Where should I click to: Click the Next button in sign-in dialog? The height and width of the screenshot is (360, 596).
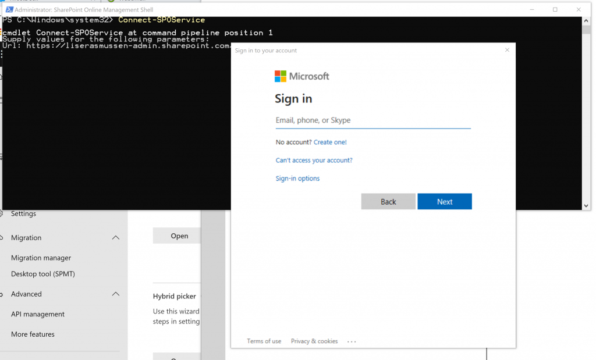[x=444, y=202]
